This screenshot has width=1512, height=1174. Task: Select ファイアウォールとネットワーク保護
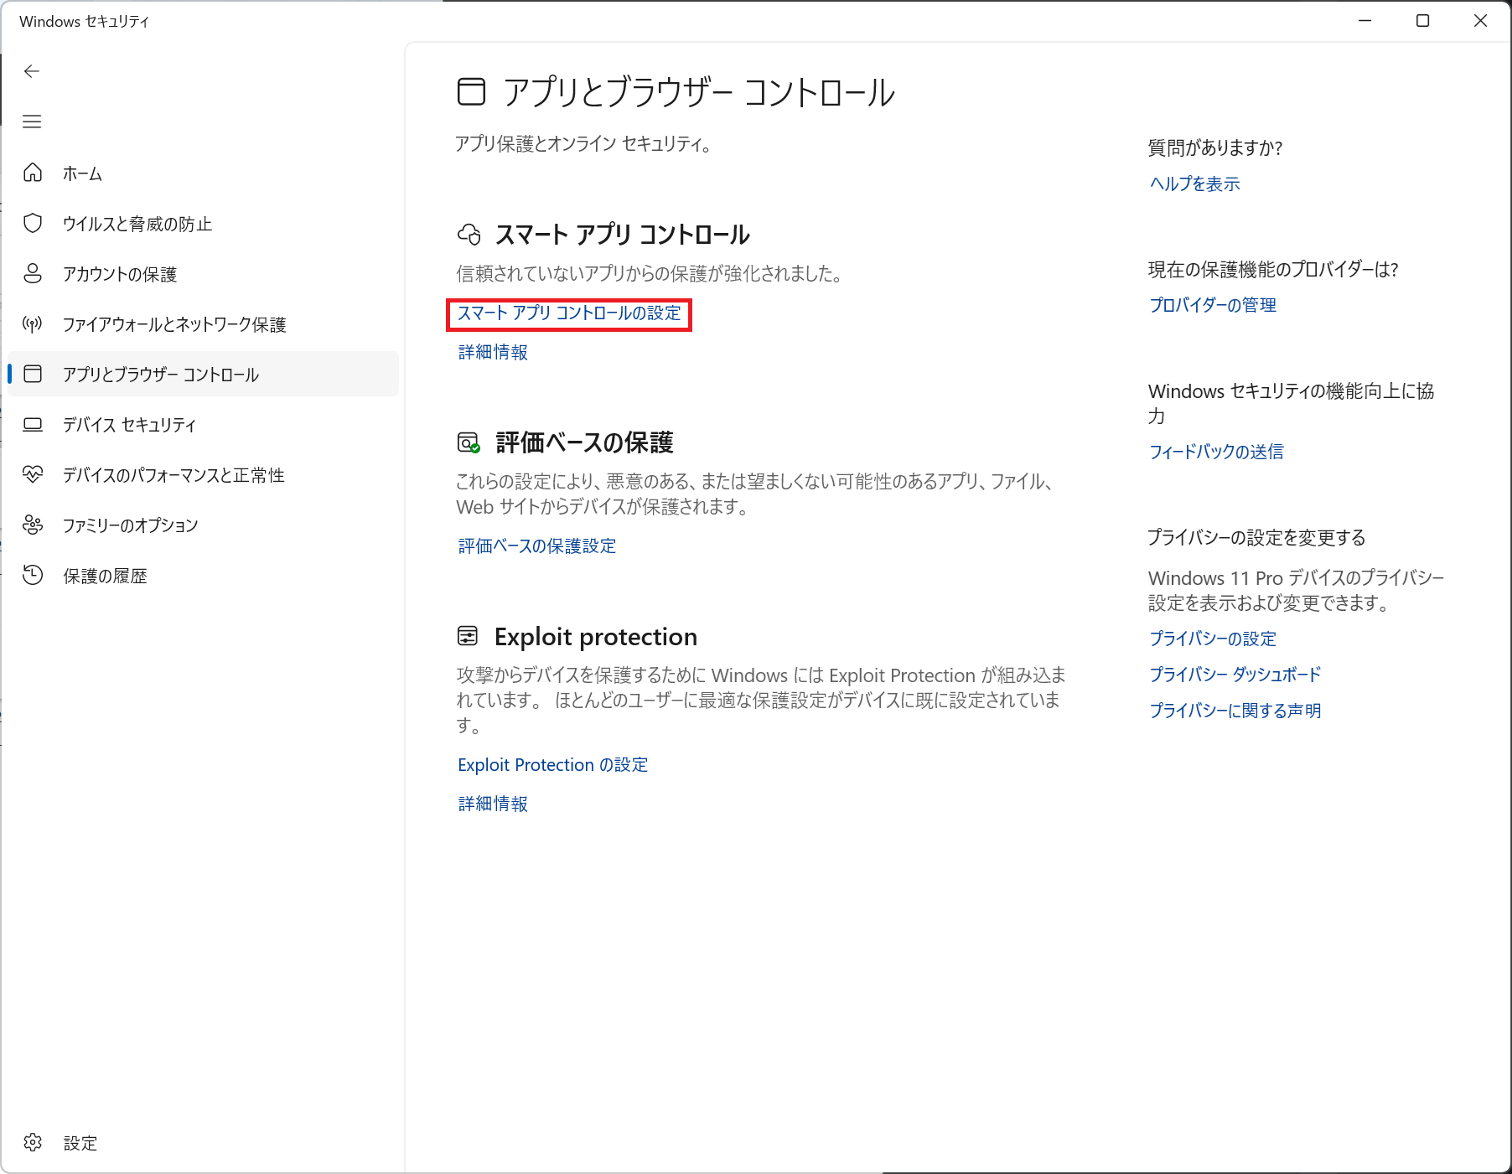click(x=177, y=324)
